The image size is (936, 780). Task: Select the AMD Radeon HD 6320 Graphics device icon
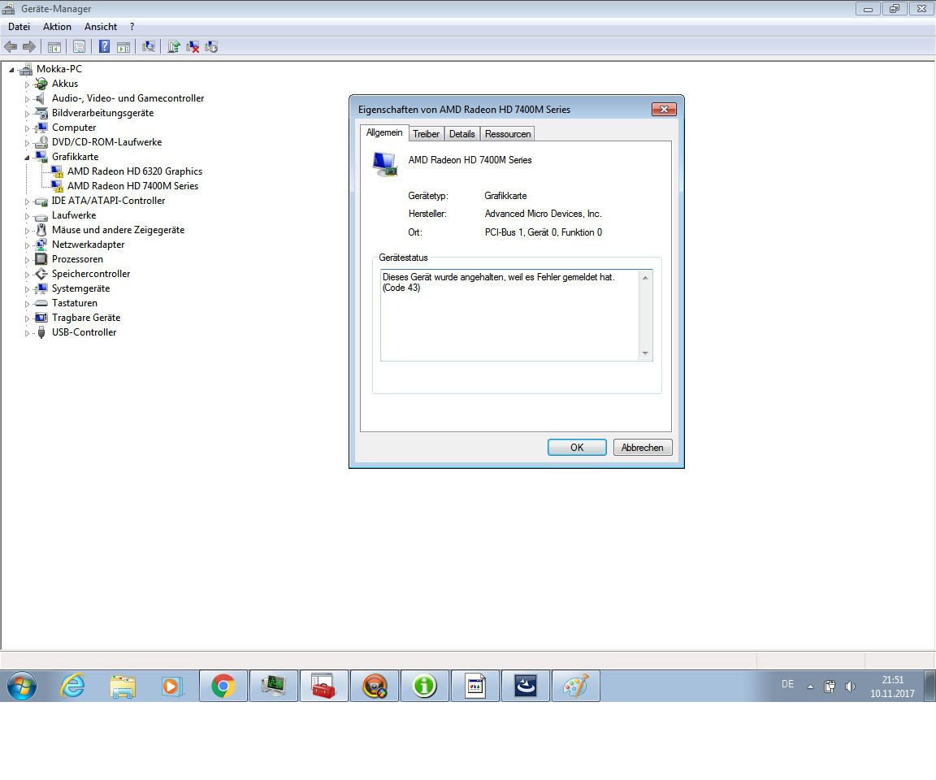pyautogui.click(x=58, y=172)
